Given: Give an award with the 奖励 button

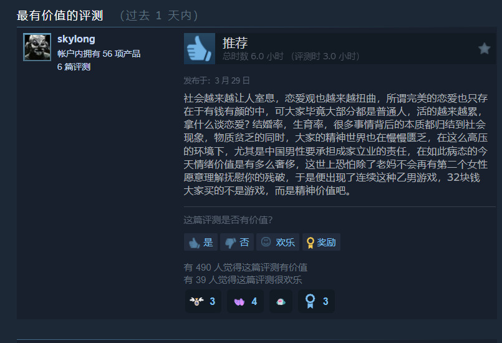Looking at the screenshot, I should tap(321, 242).
